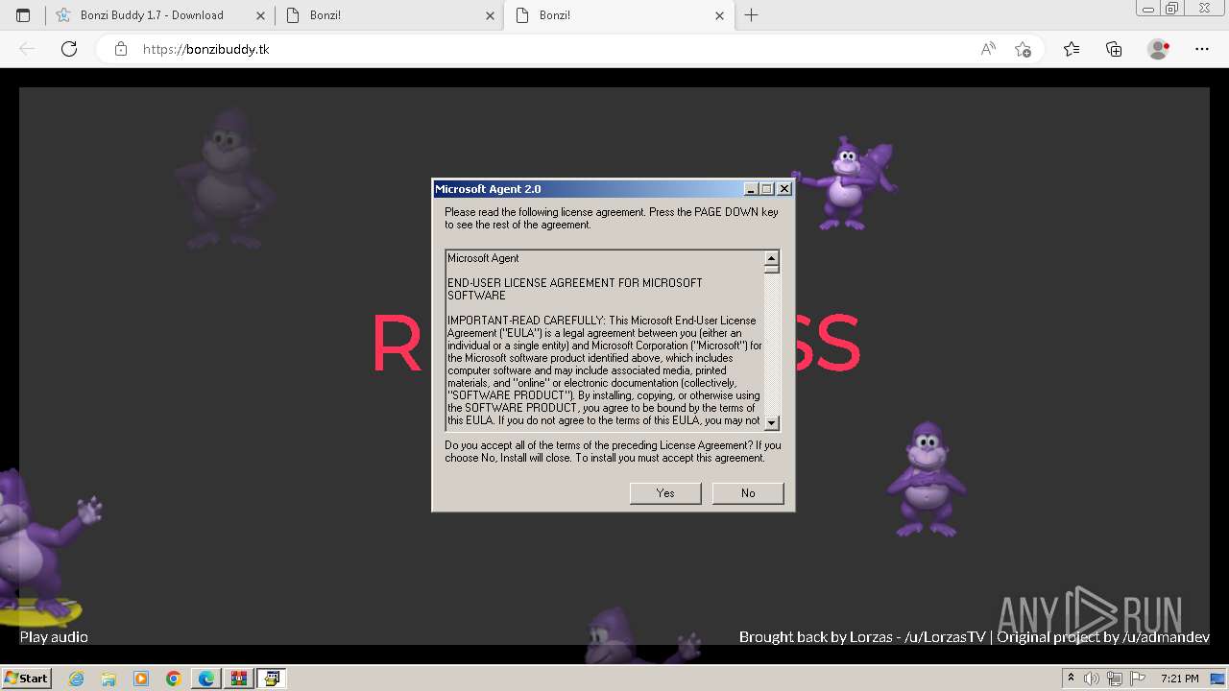Viewport: 1229px width, 691px height.
Task: Minimize the Microsoft Agent 2.0 dialog
Action: (x=751, y=189)
